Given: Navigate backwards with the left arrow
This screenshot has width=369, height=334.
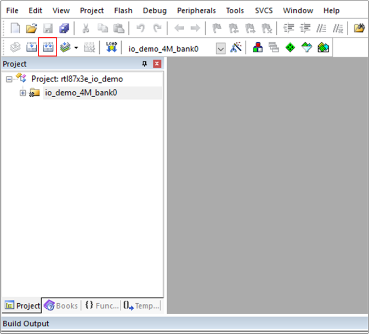Looking at the screenshot, I should point(179,28).
